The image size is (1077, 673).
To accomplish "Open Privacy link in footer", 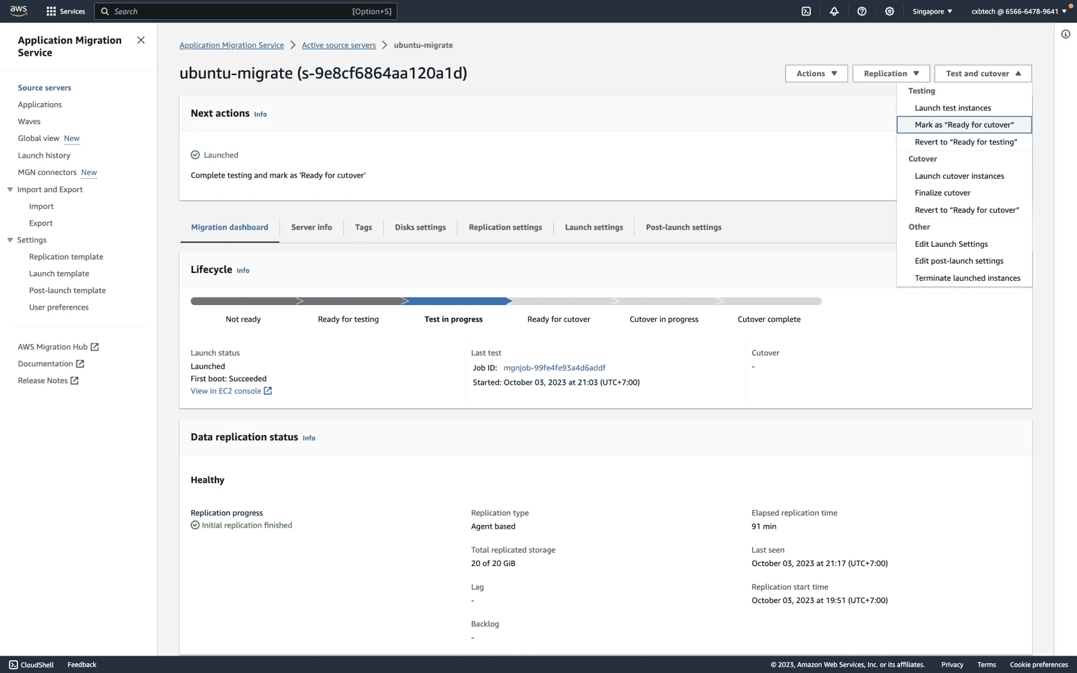I will pos(952,665).
